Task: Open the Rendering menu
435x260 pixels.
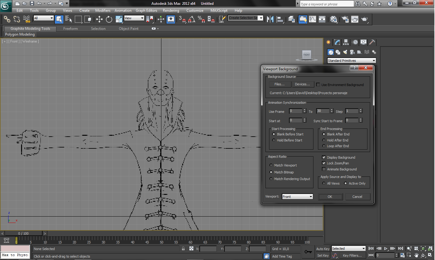Action: (x=171, y=11)
